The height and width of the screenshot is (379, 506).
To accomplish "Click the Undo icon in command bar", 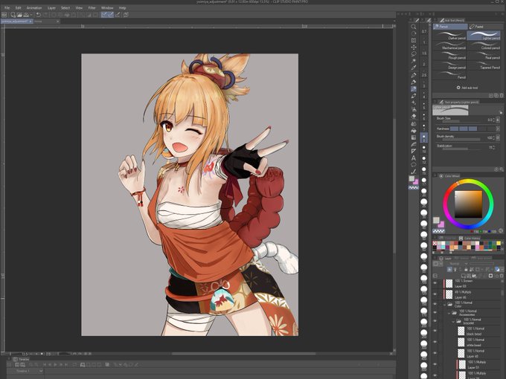I will 39,15.
